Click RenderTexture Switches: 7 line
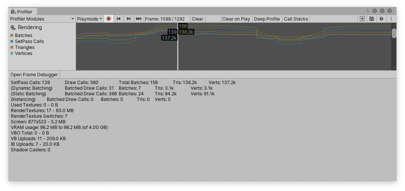Viewport: 405px width, 191px height. click(x=39, y=116)
